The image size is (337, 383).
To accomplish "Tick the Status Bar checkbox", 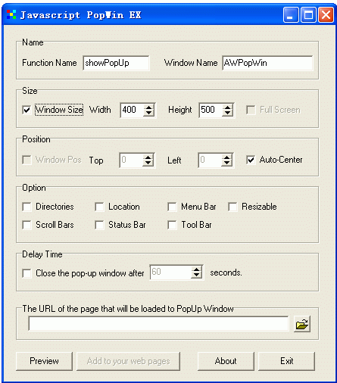I will coord(99,225).
